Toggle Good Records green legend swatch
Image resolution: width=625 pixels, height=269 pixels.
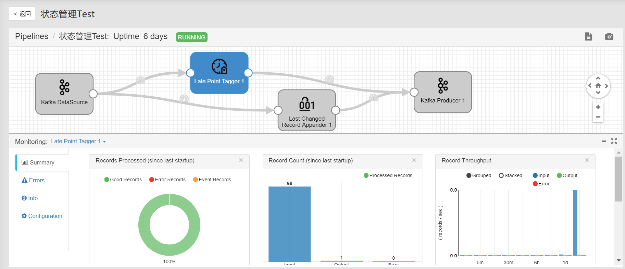(107, 180)
